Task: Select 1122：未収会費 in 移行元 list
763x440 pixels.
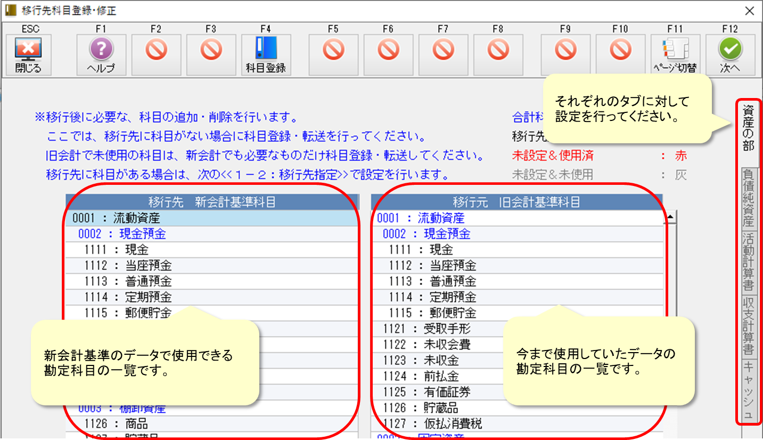Action: [518, 345]
